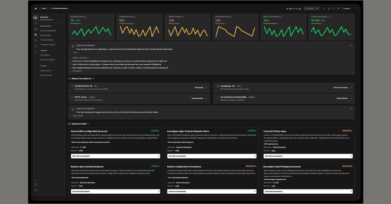Click refresh icon on top Executive Insight card
Screen dimensions: 391x204
[350, 46]
